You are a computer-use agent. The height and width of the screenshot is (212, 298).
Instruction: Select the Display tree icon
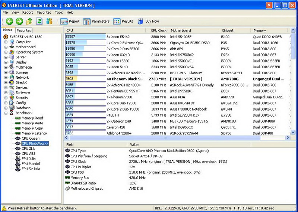(12, 62)
